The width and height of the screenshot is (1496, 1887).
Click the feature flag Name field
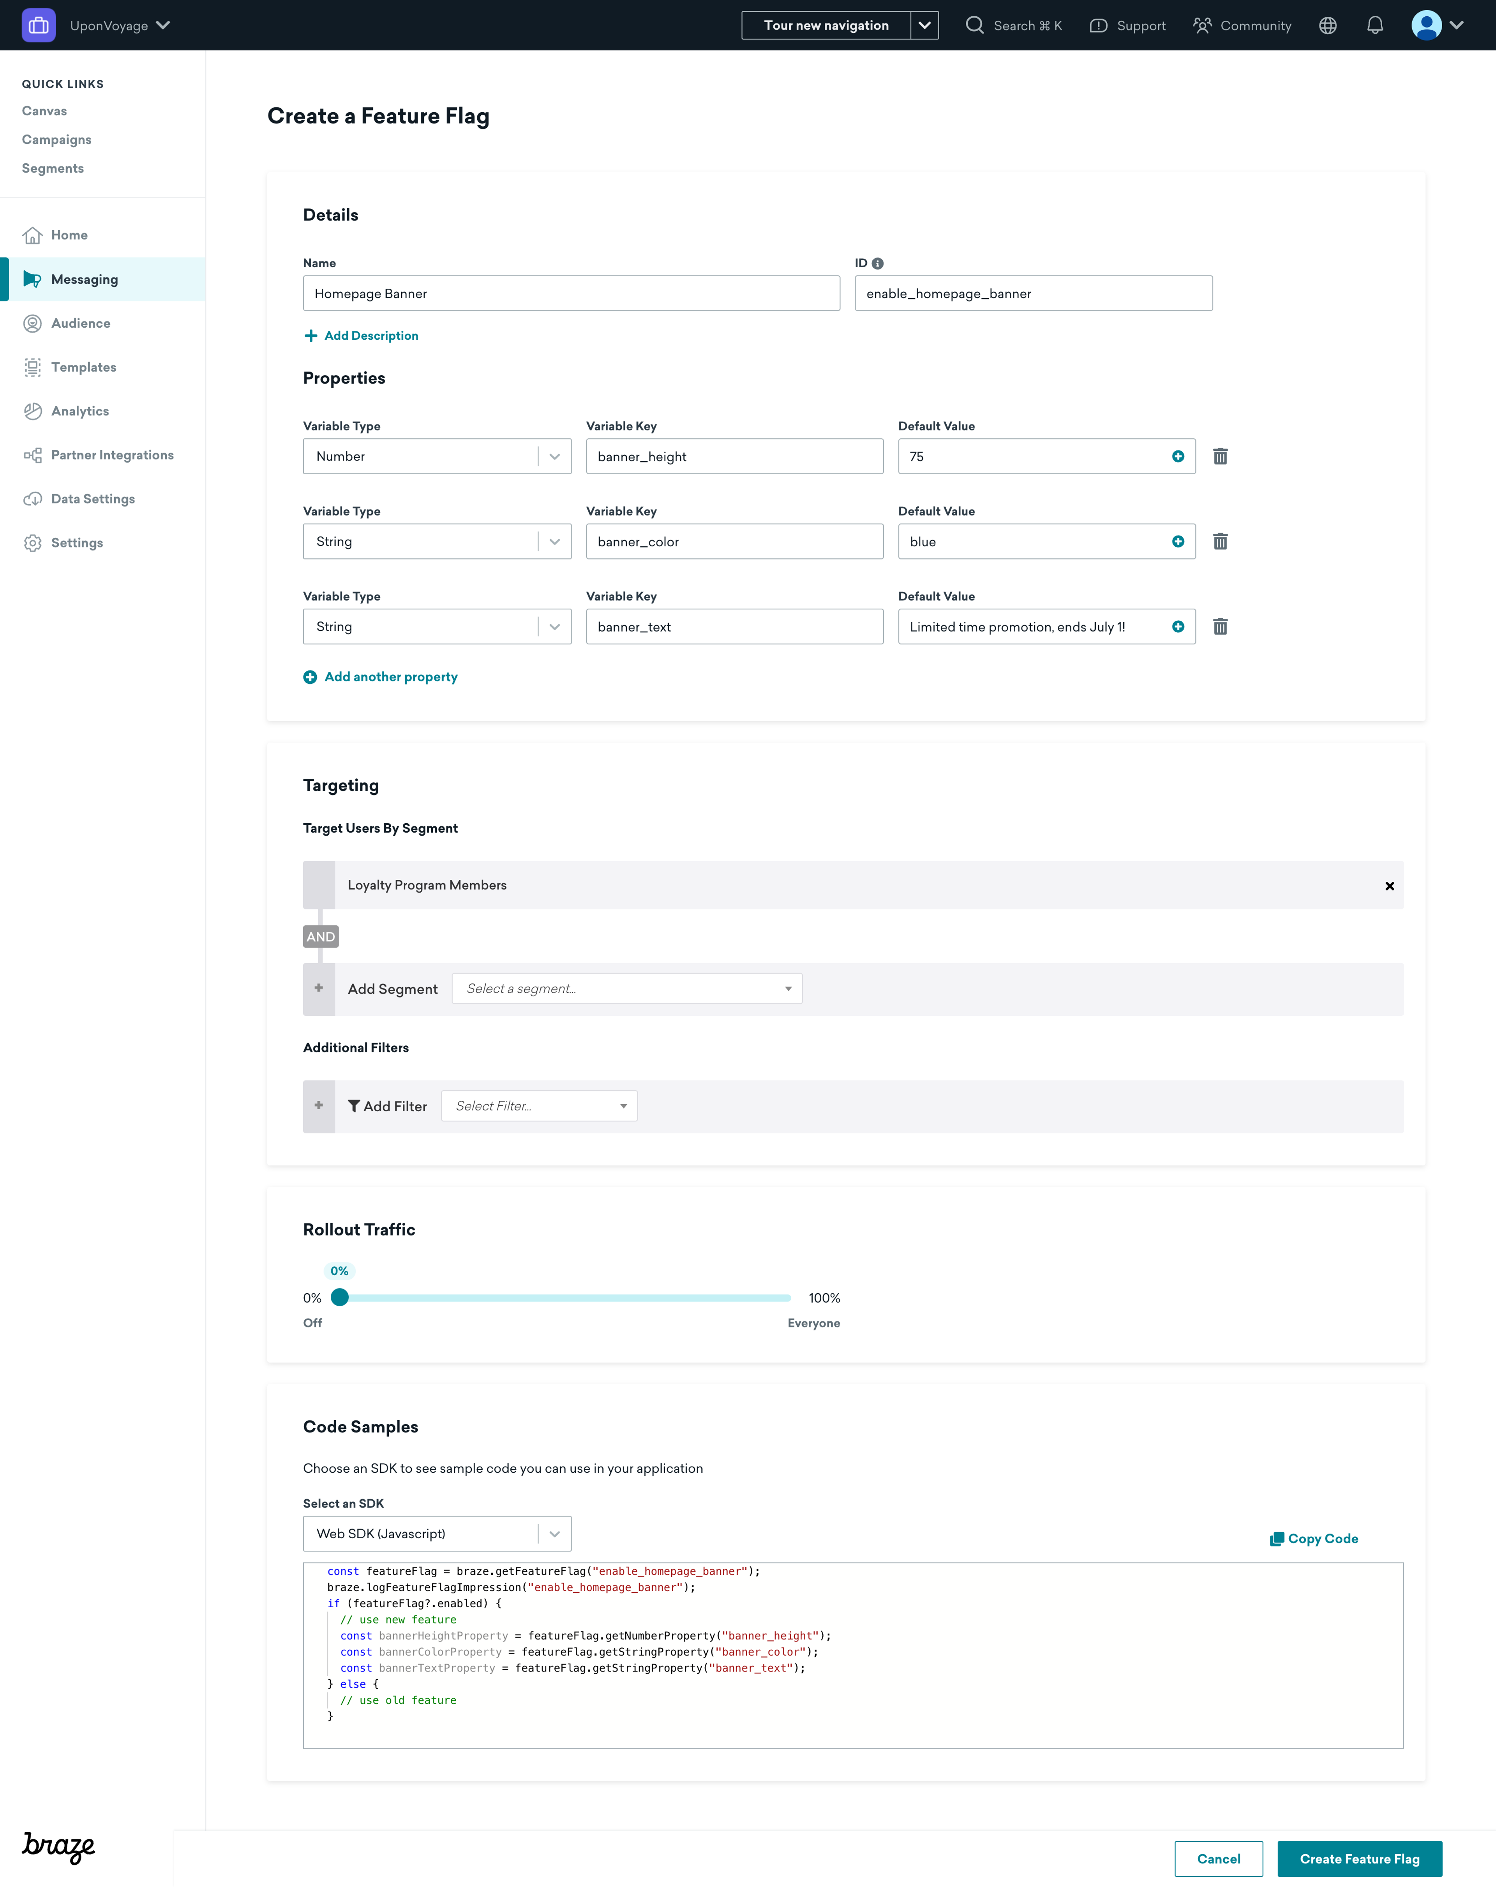(571, 293)
